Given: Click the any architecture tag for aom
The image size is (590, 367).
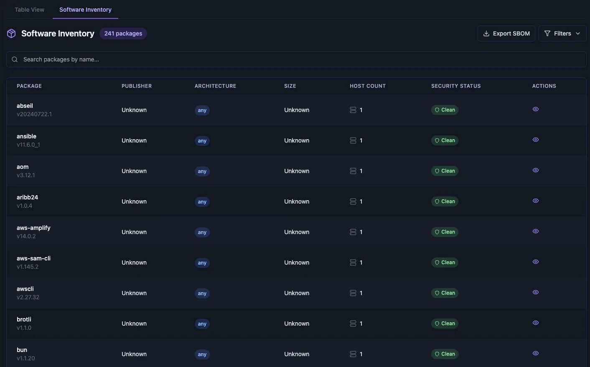Looking at the screenshot, I should click(202, 171).
